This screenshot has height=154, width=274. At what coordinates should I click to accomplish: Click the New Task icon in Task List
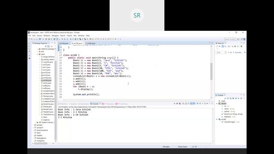coord(217,47)
